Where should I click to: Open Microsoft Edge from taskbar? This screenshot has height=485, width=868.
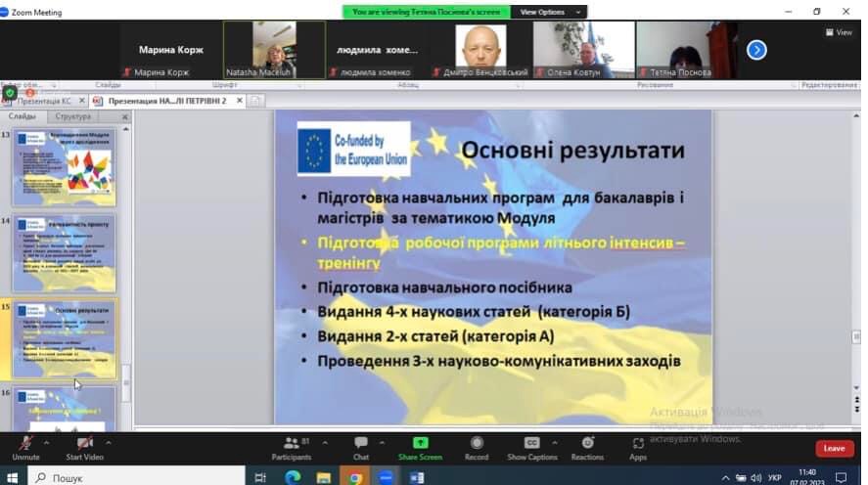click(x=293, y=477)
